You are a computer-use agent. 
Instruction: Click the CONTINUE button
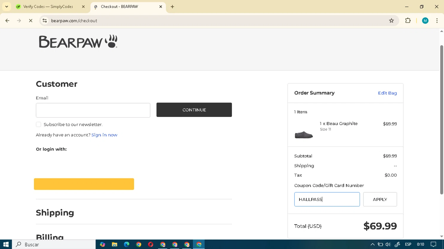[x=194, y=110]
